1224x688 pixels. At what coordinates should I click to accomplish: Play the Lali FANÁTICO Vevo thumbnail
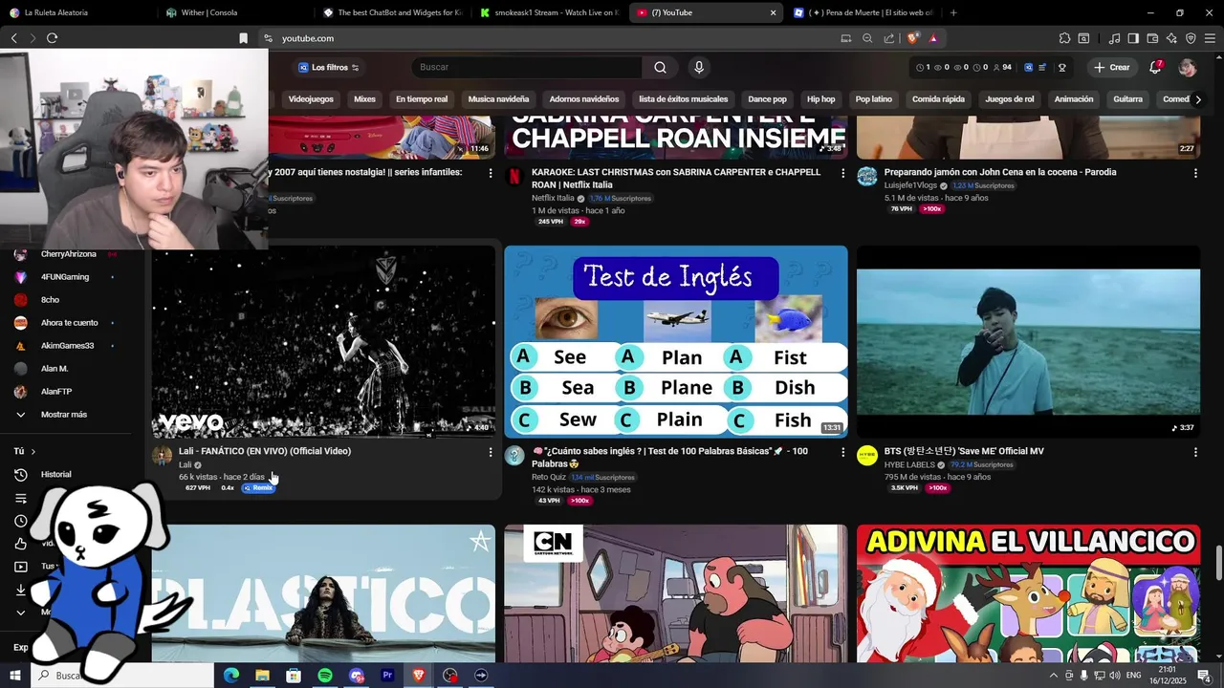tap(324, 342)
